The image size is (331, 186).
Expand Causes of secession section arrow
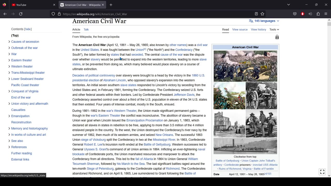coord(9,42)
